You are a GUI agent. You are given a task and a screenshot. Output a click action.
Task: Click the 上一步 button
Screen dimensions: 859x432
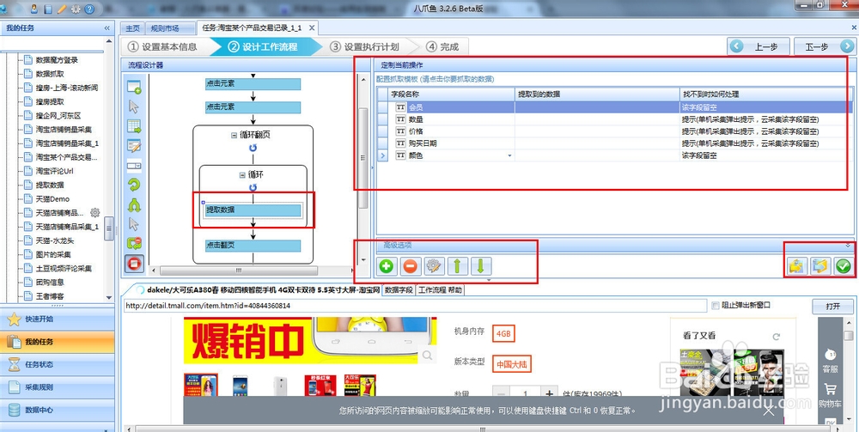tap(758, 47)
